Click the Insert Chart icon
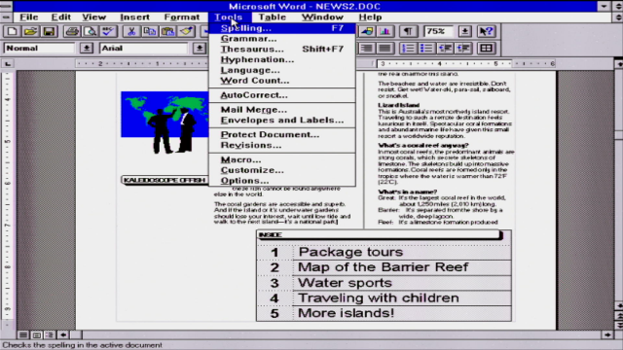Screen dimensions: 623x350 pos(385,31)
